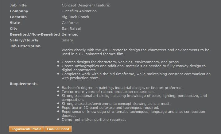The height and width of the screenshot is (134, 221).
Task: Click the Concept Designer (Feature) text
Action: 86,5
